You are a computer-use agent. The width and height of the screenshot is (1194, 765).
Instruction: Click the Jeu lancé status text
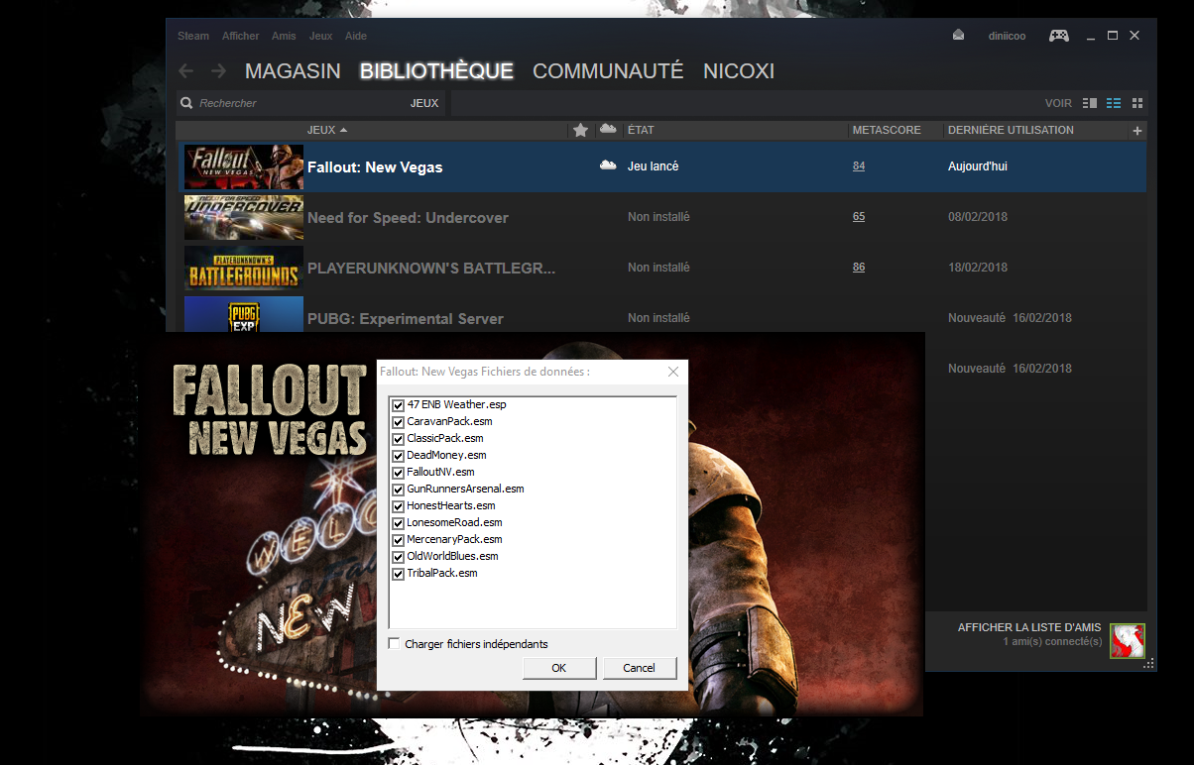tap(654, 166)
